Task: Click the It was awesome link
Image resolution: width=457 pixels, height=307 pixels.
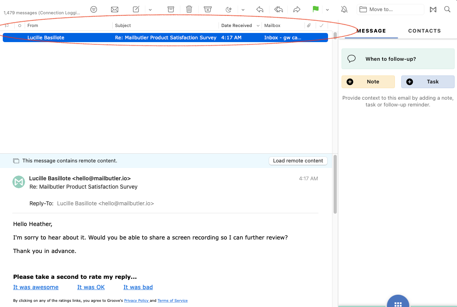Action: tap(36, 287)
